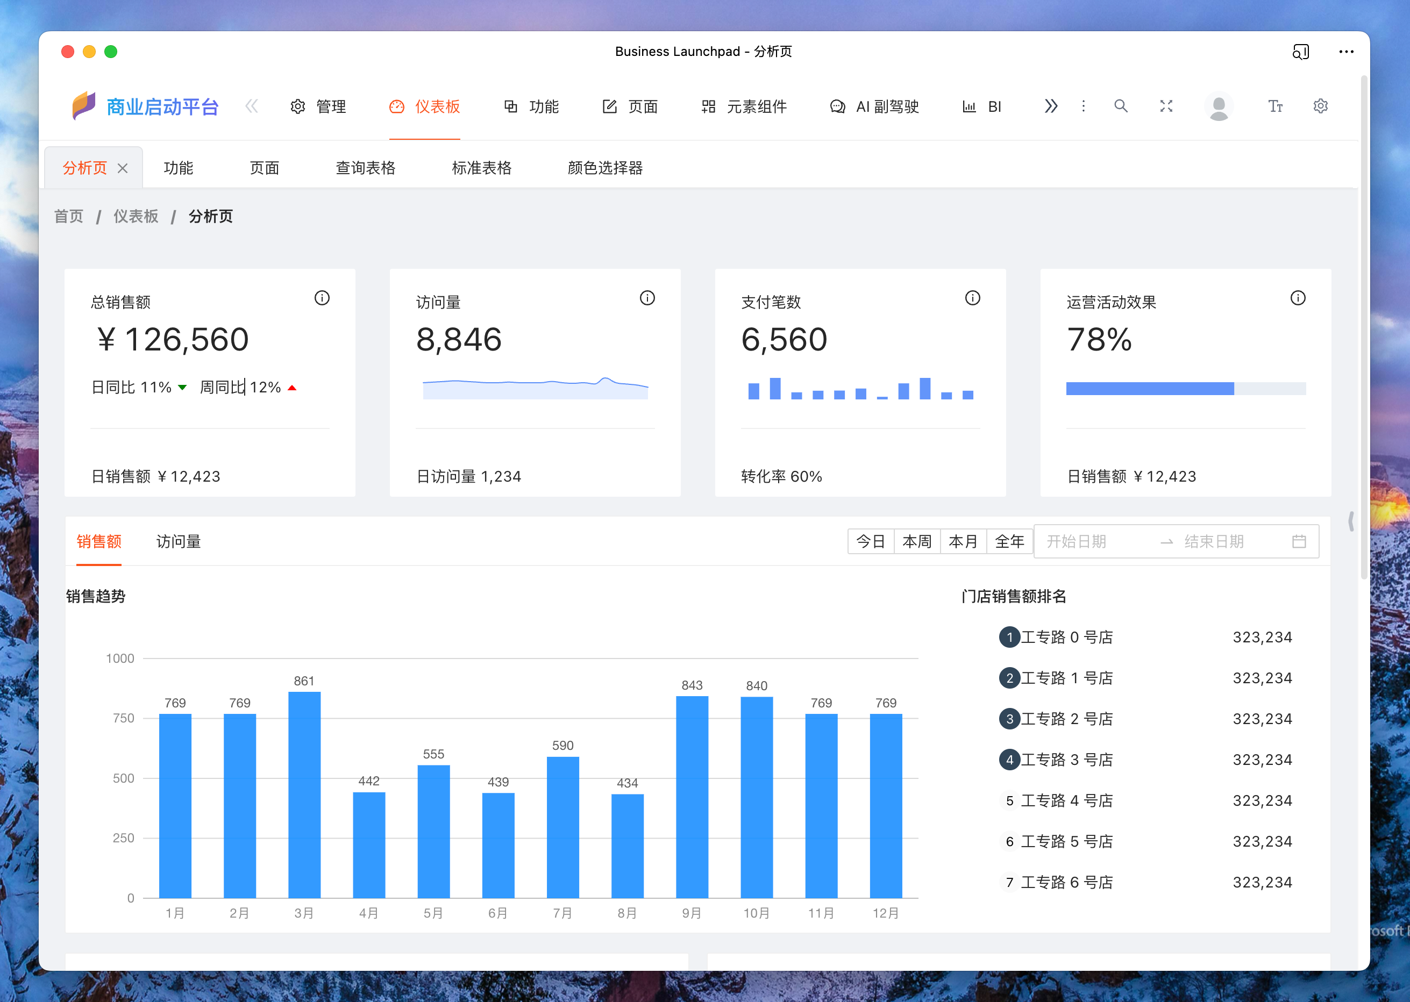Choose the 全年 range option
This screenshot has height=1002, width=1410.
(x=1009, y=542)
